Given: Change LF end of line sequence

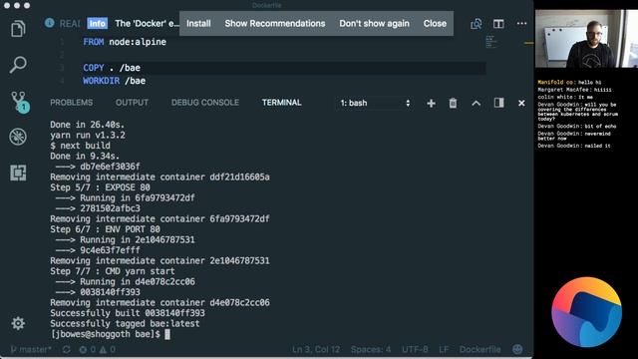Looking at the screenshot, I should 444,349.
